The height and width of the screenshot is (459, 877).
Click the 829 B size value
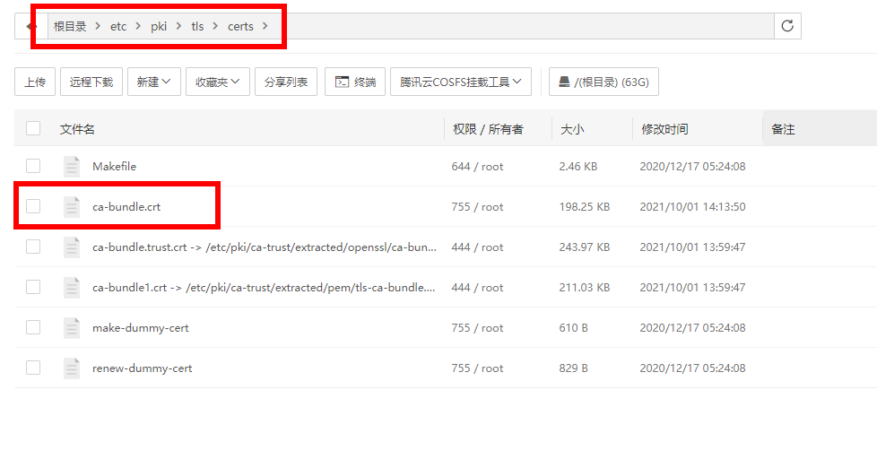(x=573, y=368)
